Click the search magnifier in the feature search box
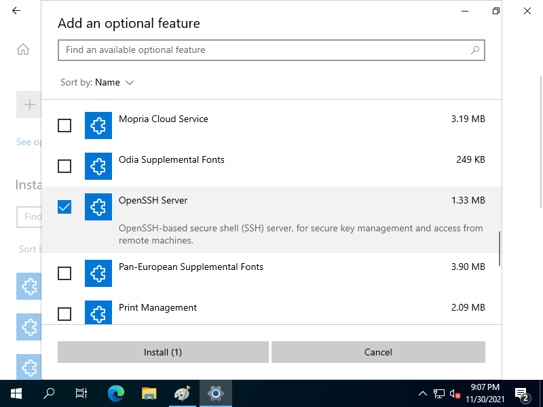This screenshot has height=407, width=543. [474, 50]
